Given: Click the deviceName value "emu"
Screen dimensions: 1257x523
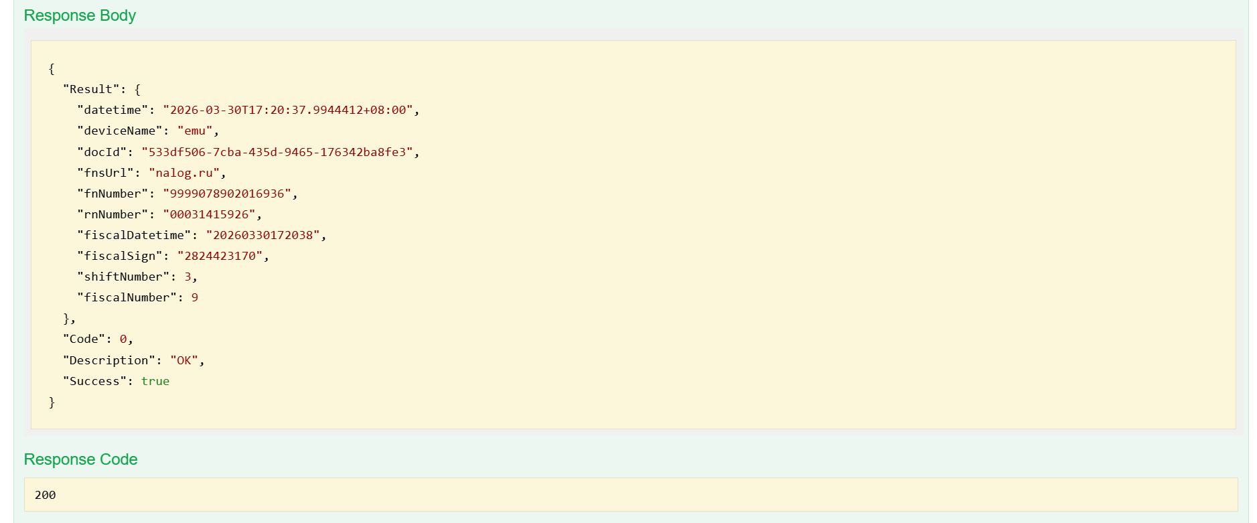Looking at the screenshot, I should (195, 131).
